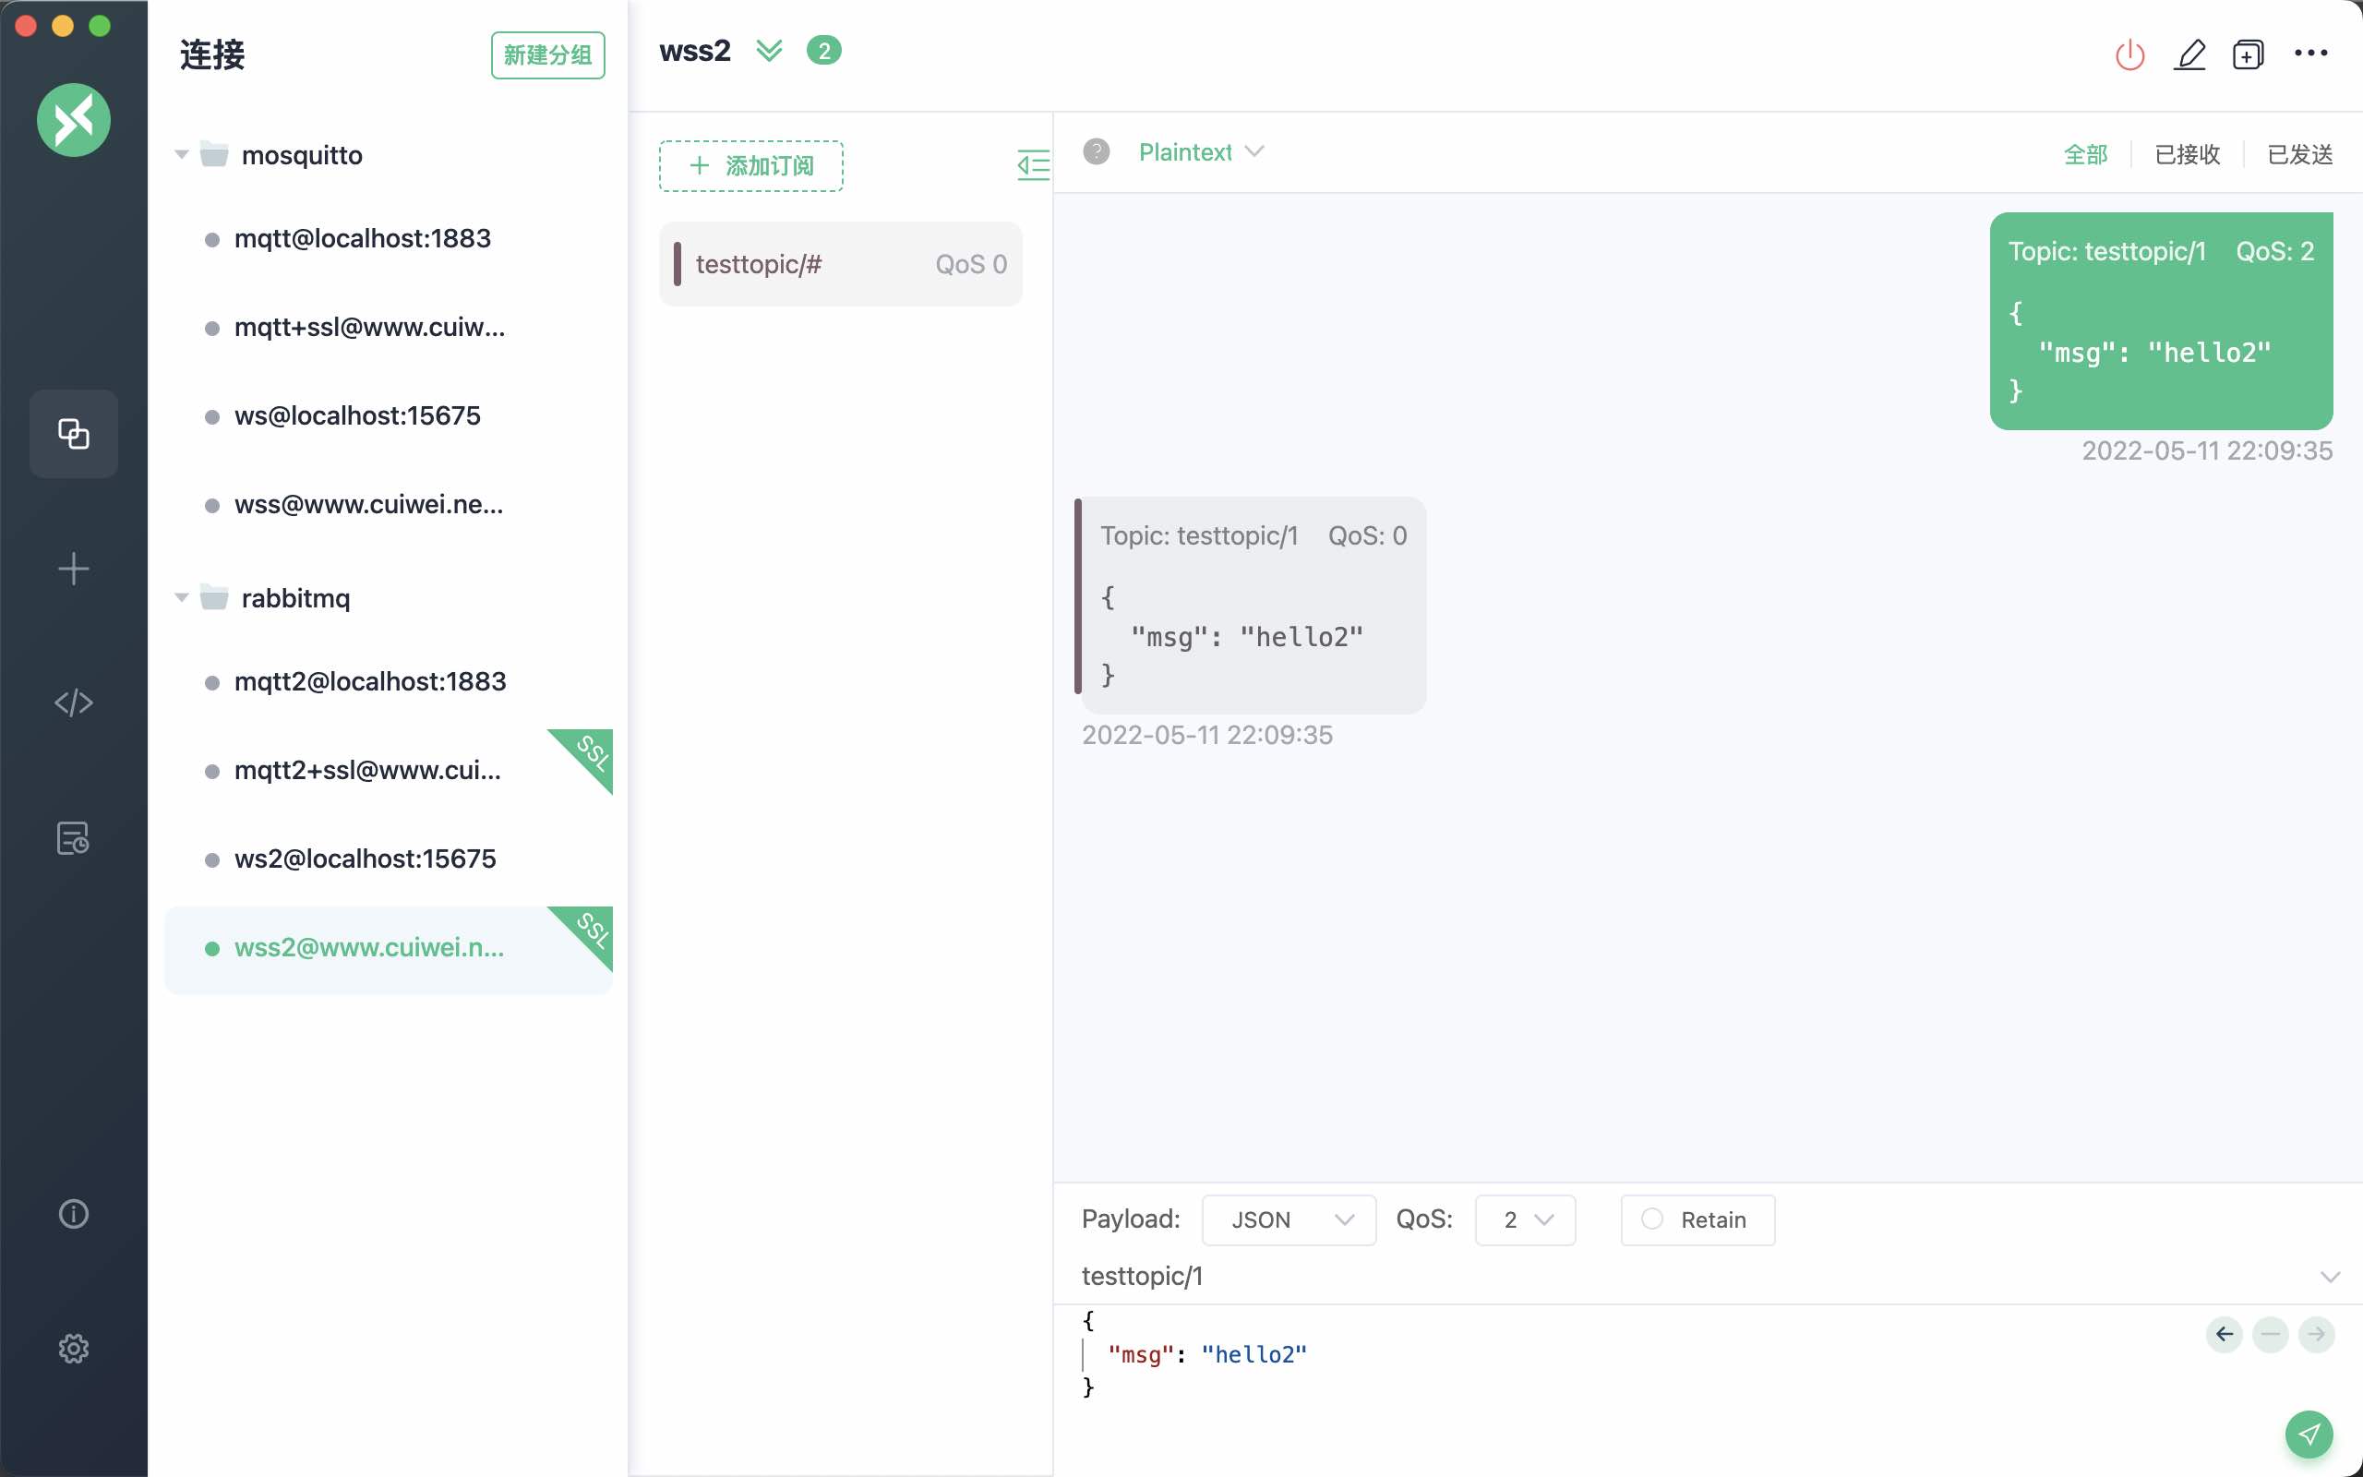Screen dimensions: 2363x1477
Task: Click sent message timestamp below green bubble
Action: tap(2207, 450)
